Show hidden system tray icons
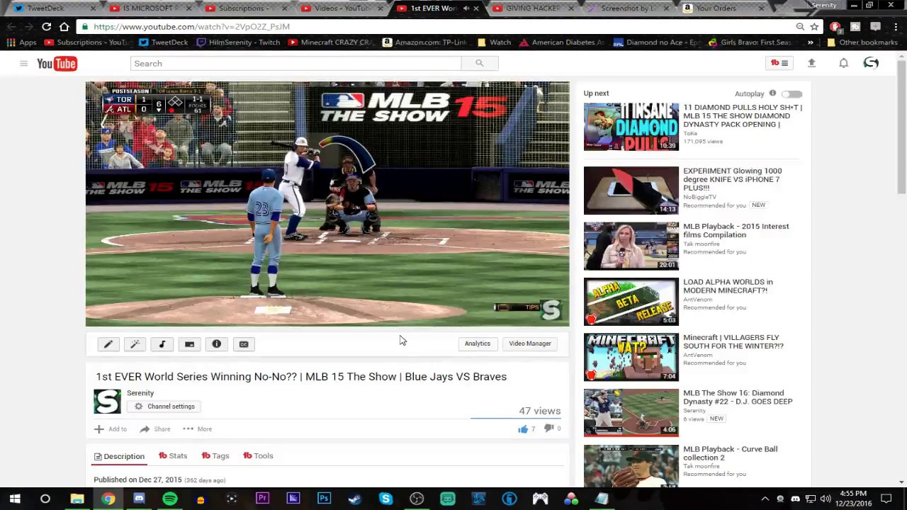Image resolution: width=907 pixels, height=510 pixels. pos(765,499)
